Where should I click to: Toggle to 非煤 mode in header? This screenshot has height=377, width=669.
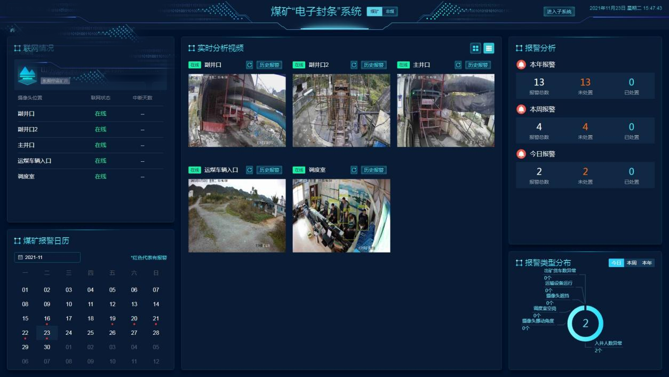[390, 12]
